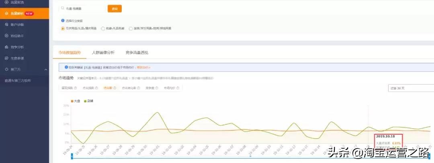Image resolution: width=434 pixels, height=163 pixels.
Task: Click the search magnifier icon
Action: 63,8
